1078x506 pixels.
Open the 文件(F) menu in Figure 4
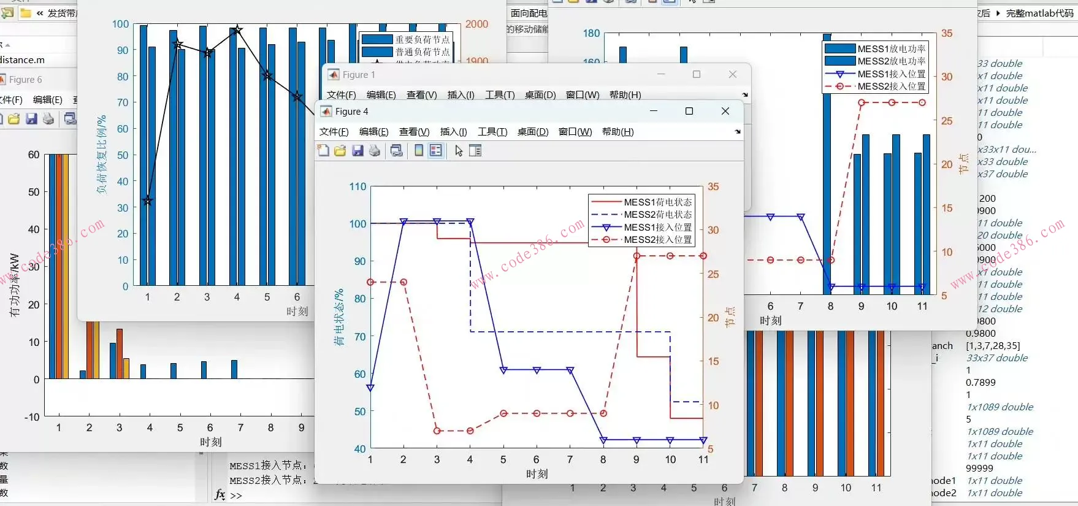pyautogui.click(x=334, y=132)
